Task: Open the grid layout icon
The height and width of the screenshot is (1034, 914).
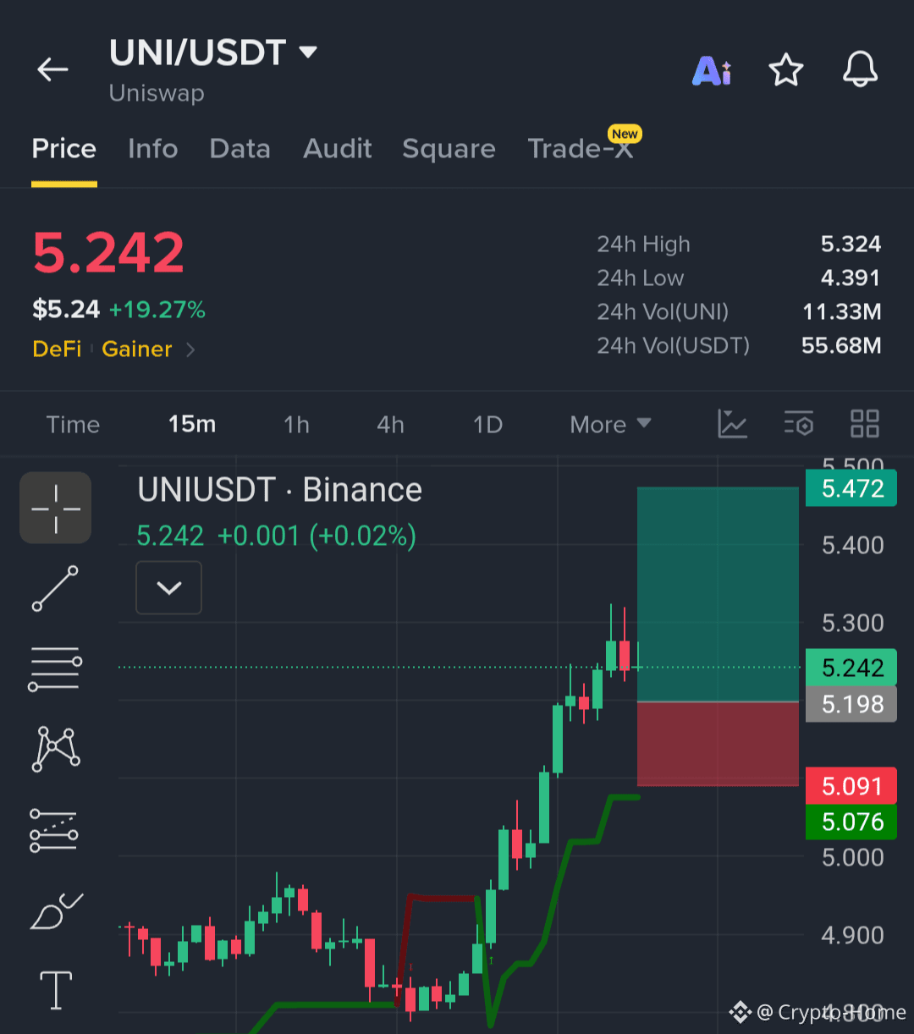Action: point(865,424)
